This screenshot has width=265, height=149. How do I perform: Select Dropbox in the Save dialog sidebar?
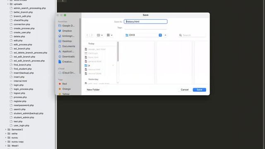coord(65,31)
